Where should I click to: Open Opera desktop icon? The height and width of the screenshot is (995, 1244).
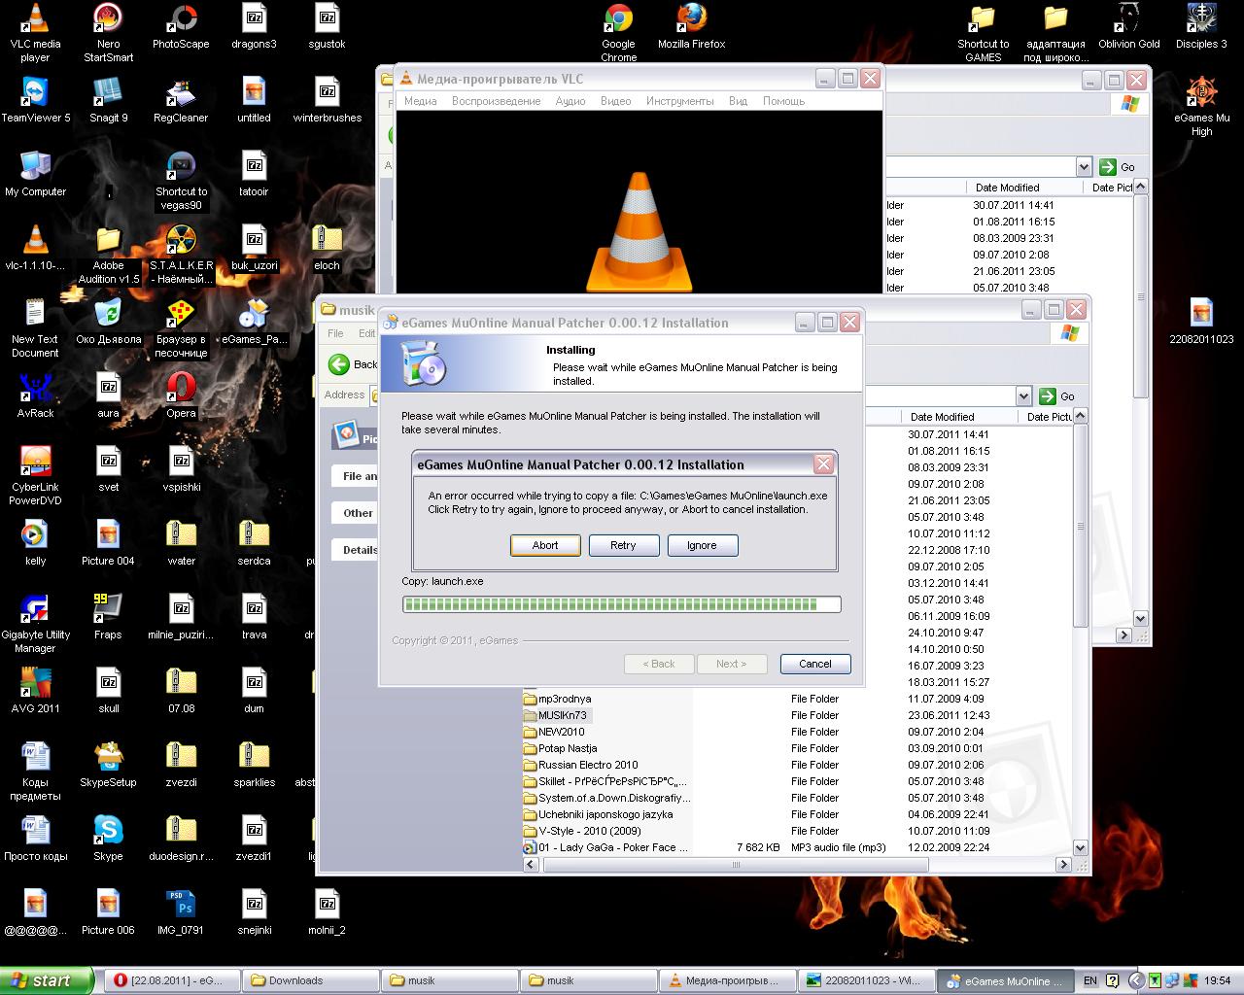[181, 395]
